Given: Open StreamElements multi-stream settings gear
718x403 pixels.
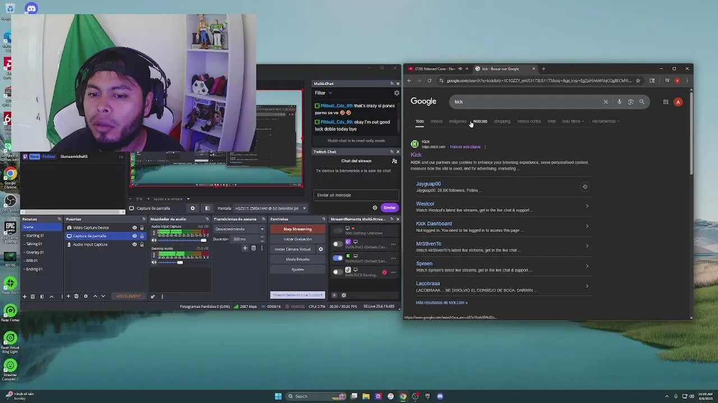Looking at the screenshot, I should pyautogui.click(x=344, y=296).
